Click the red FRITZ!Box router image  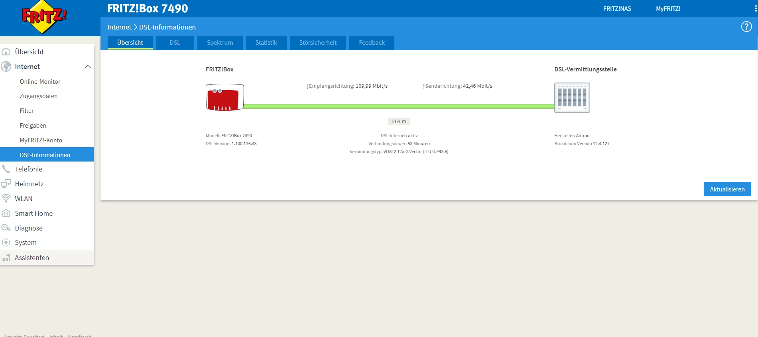(225, 97)
